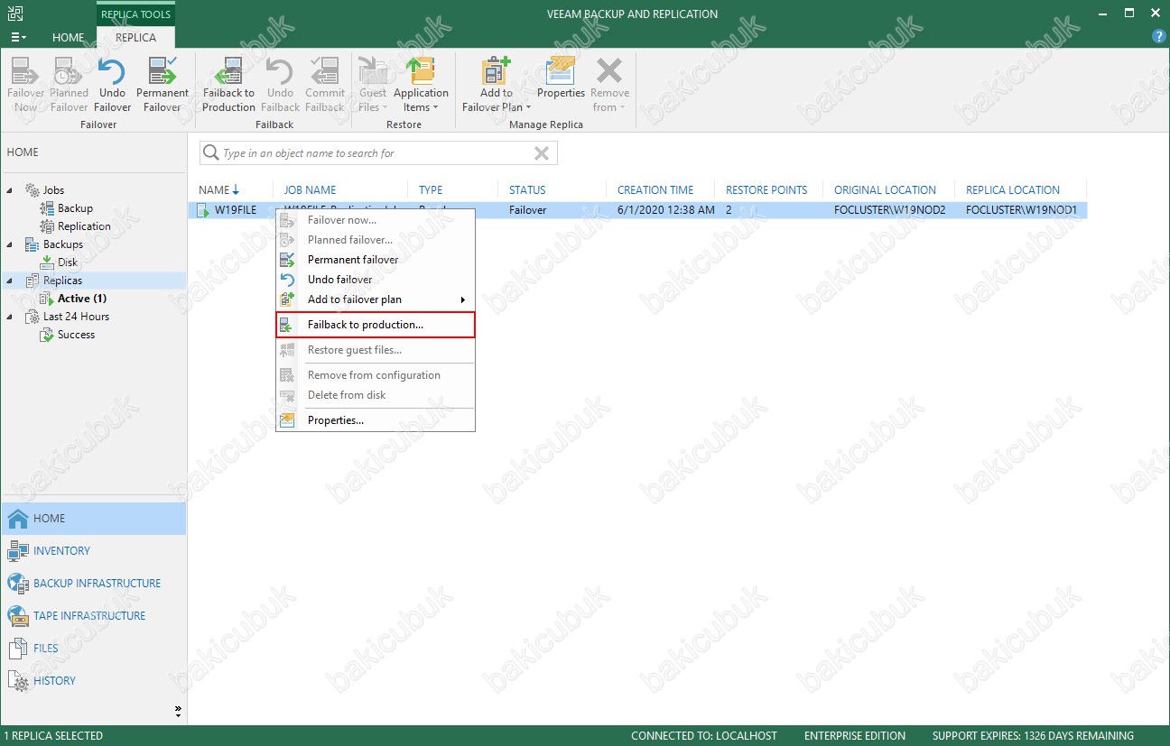Open History view in sidebar

54,681
